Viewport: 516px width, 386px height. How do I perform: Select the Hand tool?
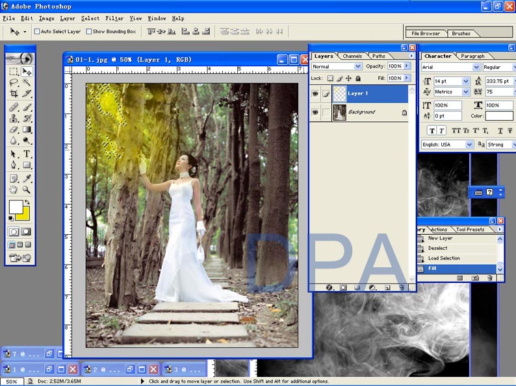14,189
